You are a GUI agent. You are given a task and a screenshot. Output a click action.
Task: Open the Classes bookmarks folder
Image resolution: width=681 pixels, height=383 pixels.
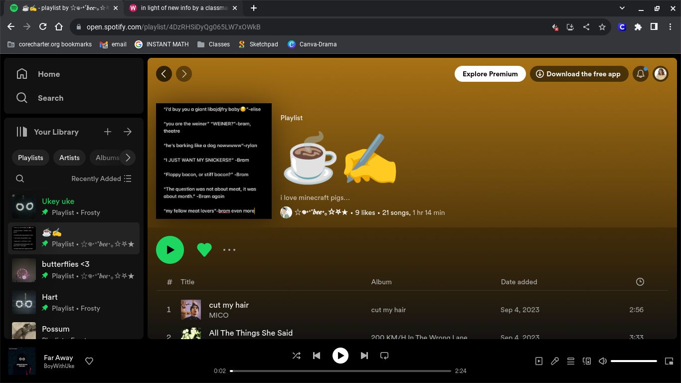point(213,44)
